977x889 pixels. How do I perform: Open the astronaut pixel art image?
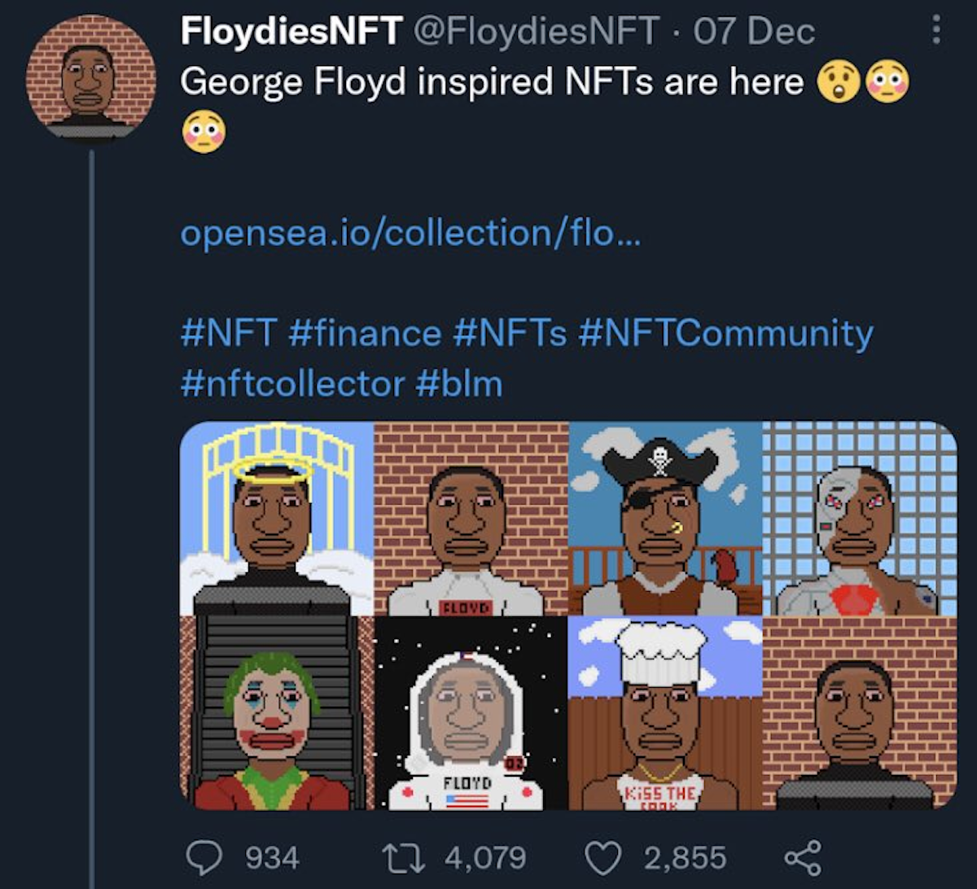tap(471, 713)
